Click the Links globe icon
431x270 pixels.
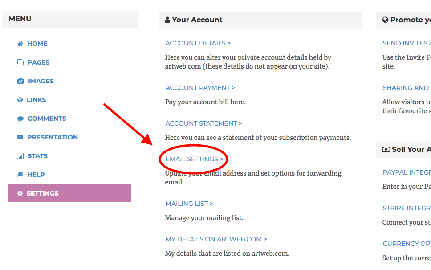[20, 100]
